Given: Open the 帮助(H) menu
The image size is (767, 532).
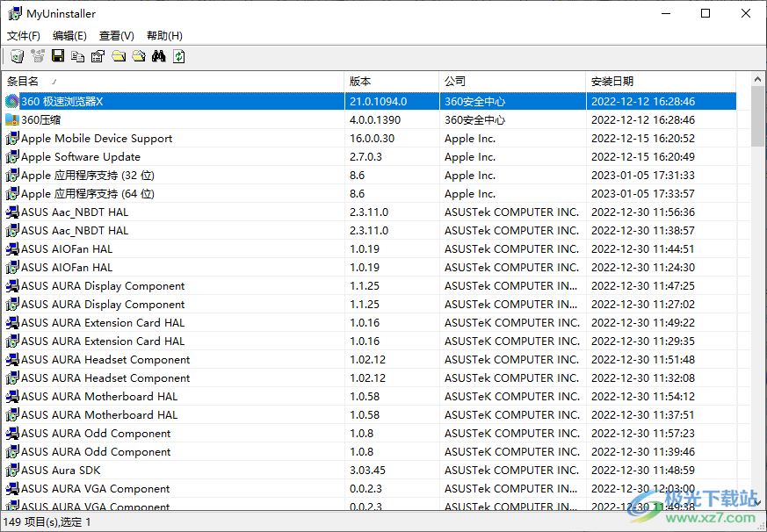Looking at the screenshot, I should (x=164, y=36).
